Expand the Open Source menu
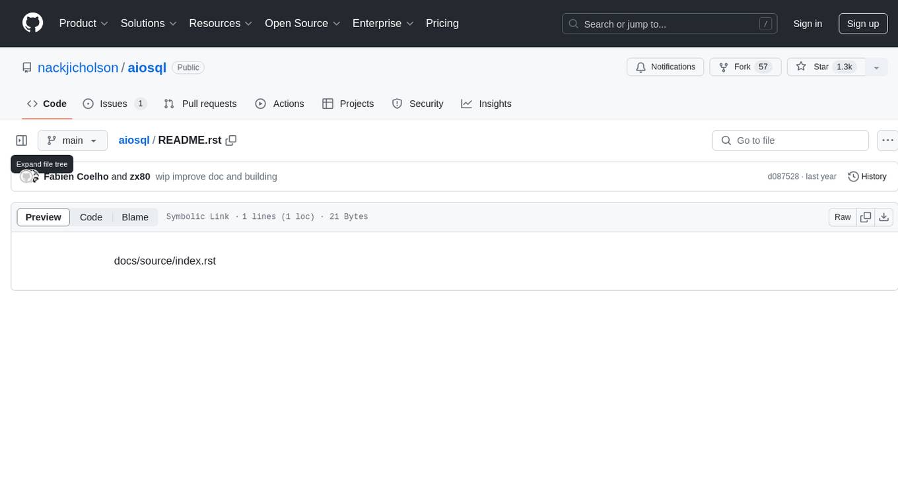This screenshot has width=898, height=504. pos(302,23)
